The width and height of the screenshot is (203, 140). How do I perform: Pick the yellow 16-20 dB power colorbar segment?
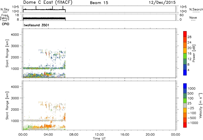point(185,50)
